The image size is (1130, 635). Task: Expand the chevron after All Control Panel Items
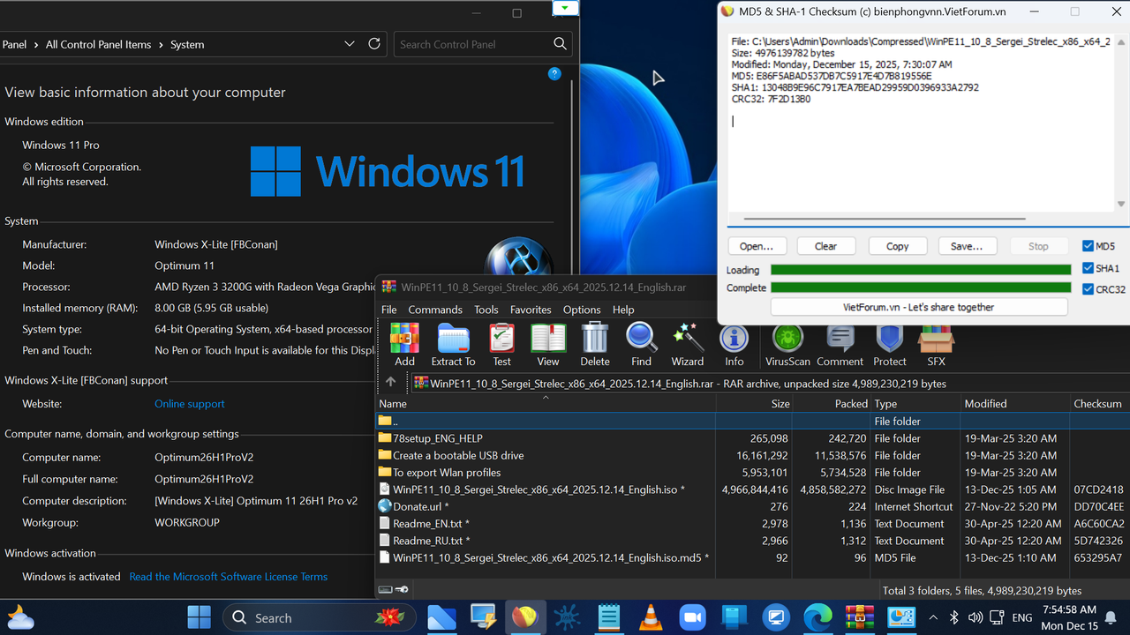[x=160, y=44]
